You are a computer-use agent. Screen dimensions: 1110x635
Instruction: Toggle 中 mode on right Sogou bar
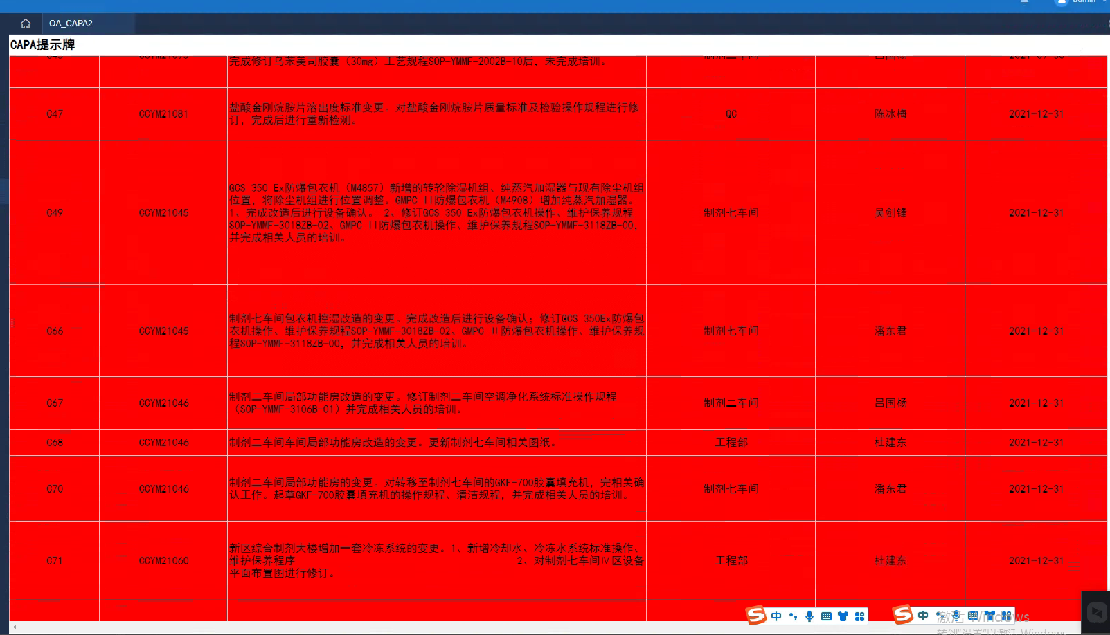pyautogui.click(x=923, y=616)
